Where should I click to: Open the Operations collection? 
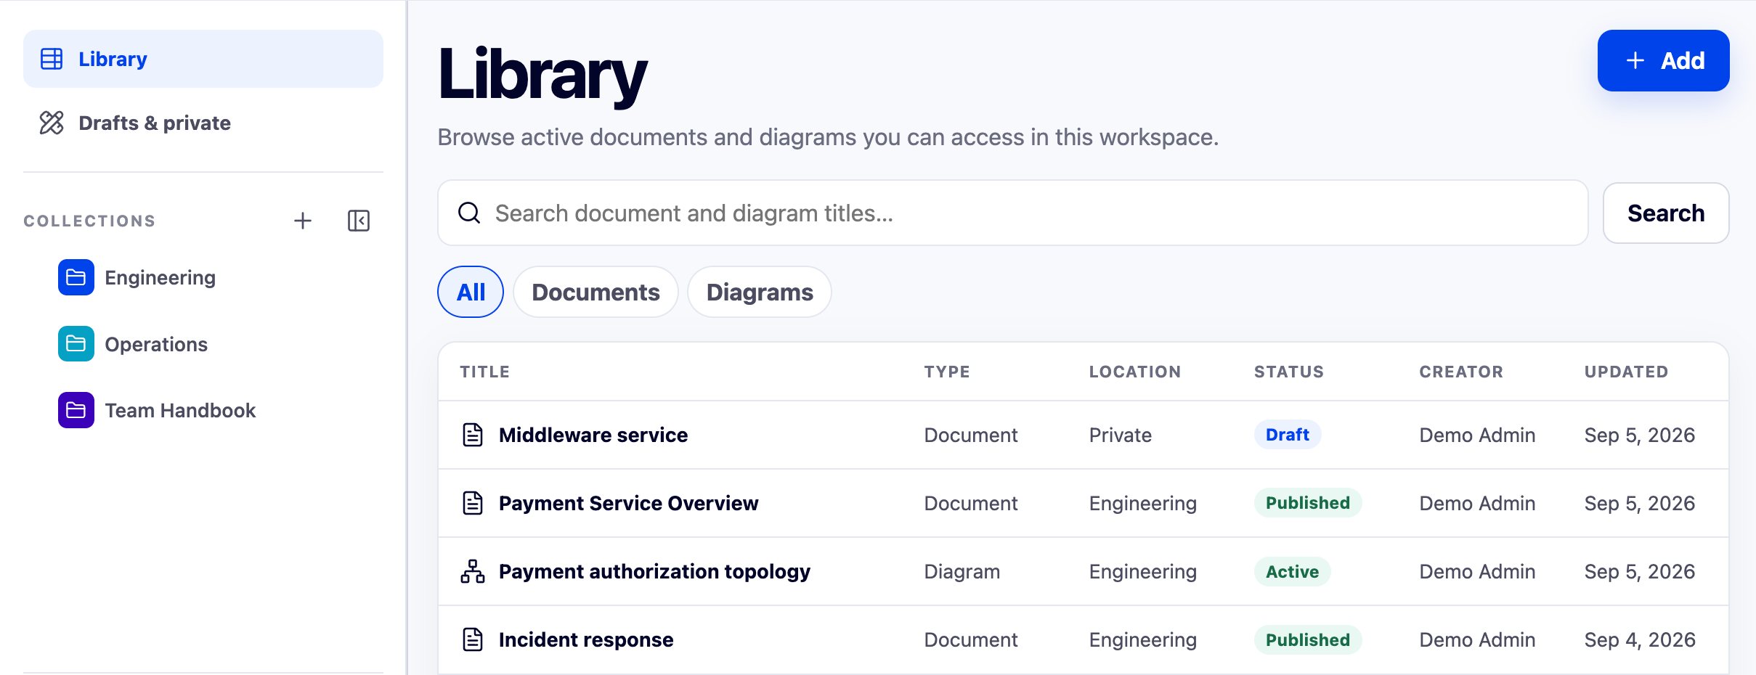tap(156, 344)
